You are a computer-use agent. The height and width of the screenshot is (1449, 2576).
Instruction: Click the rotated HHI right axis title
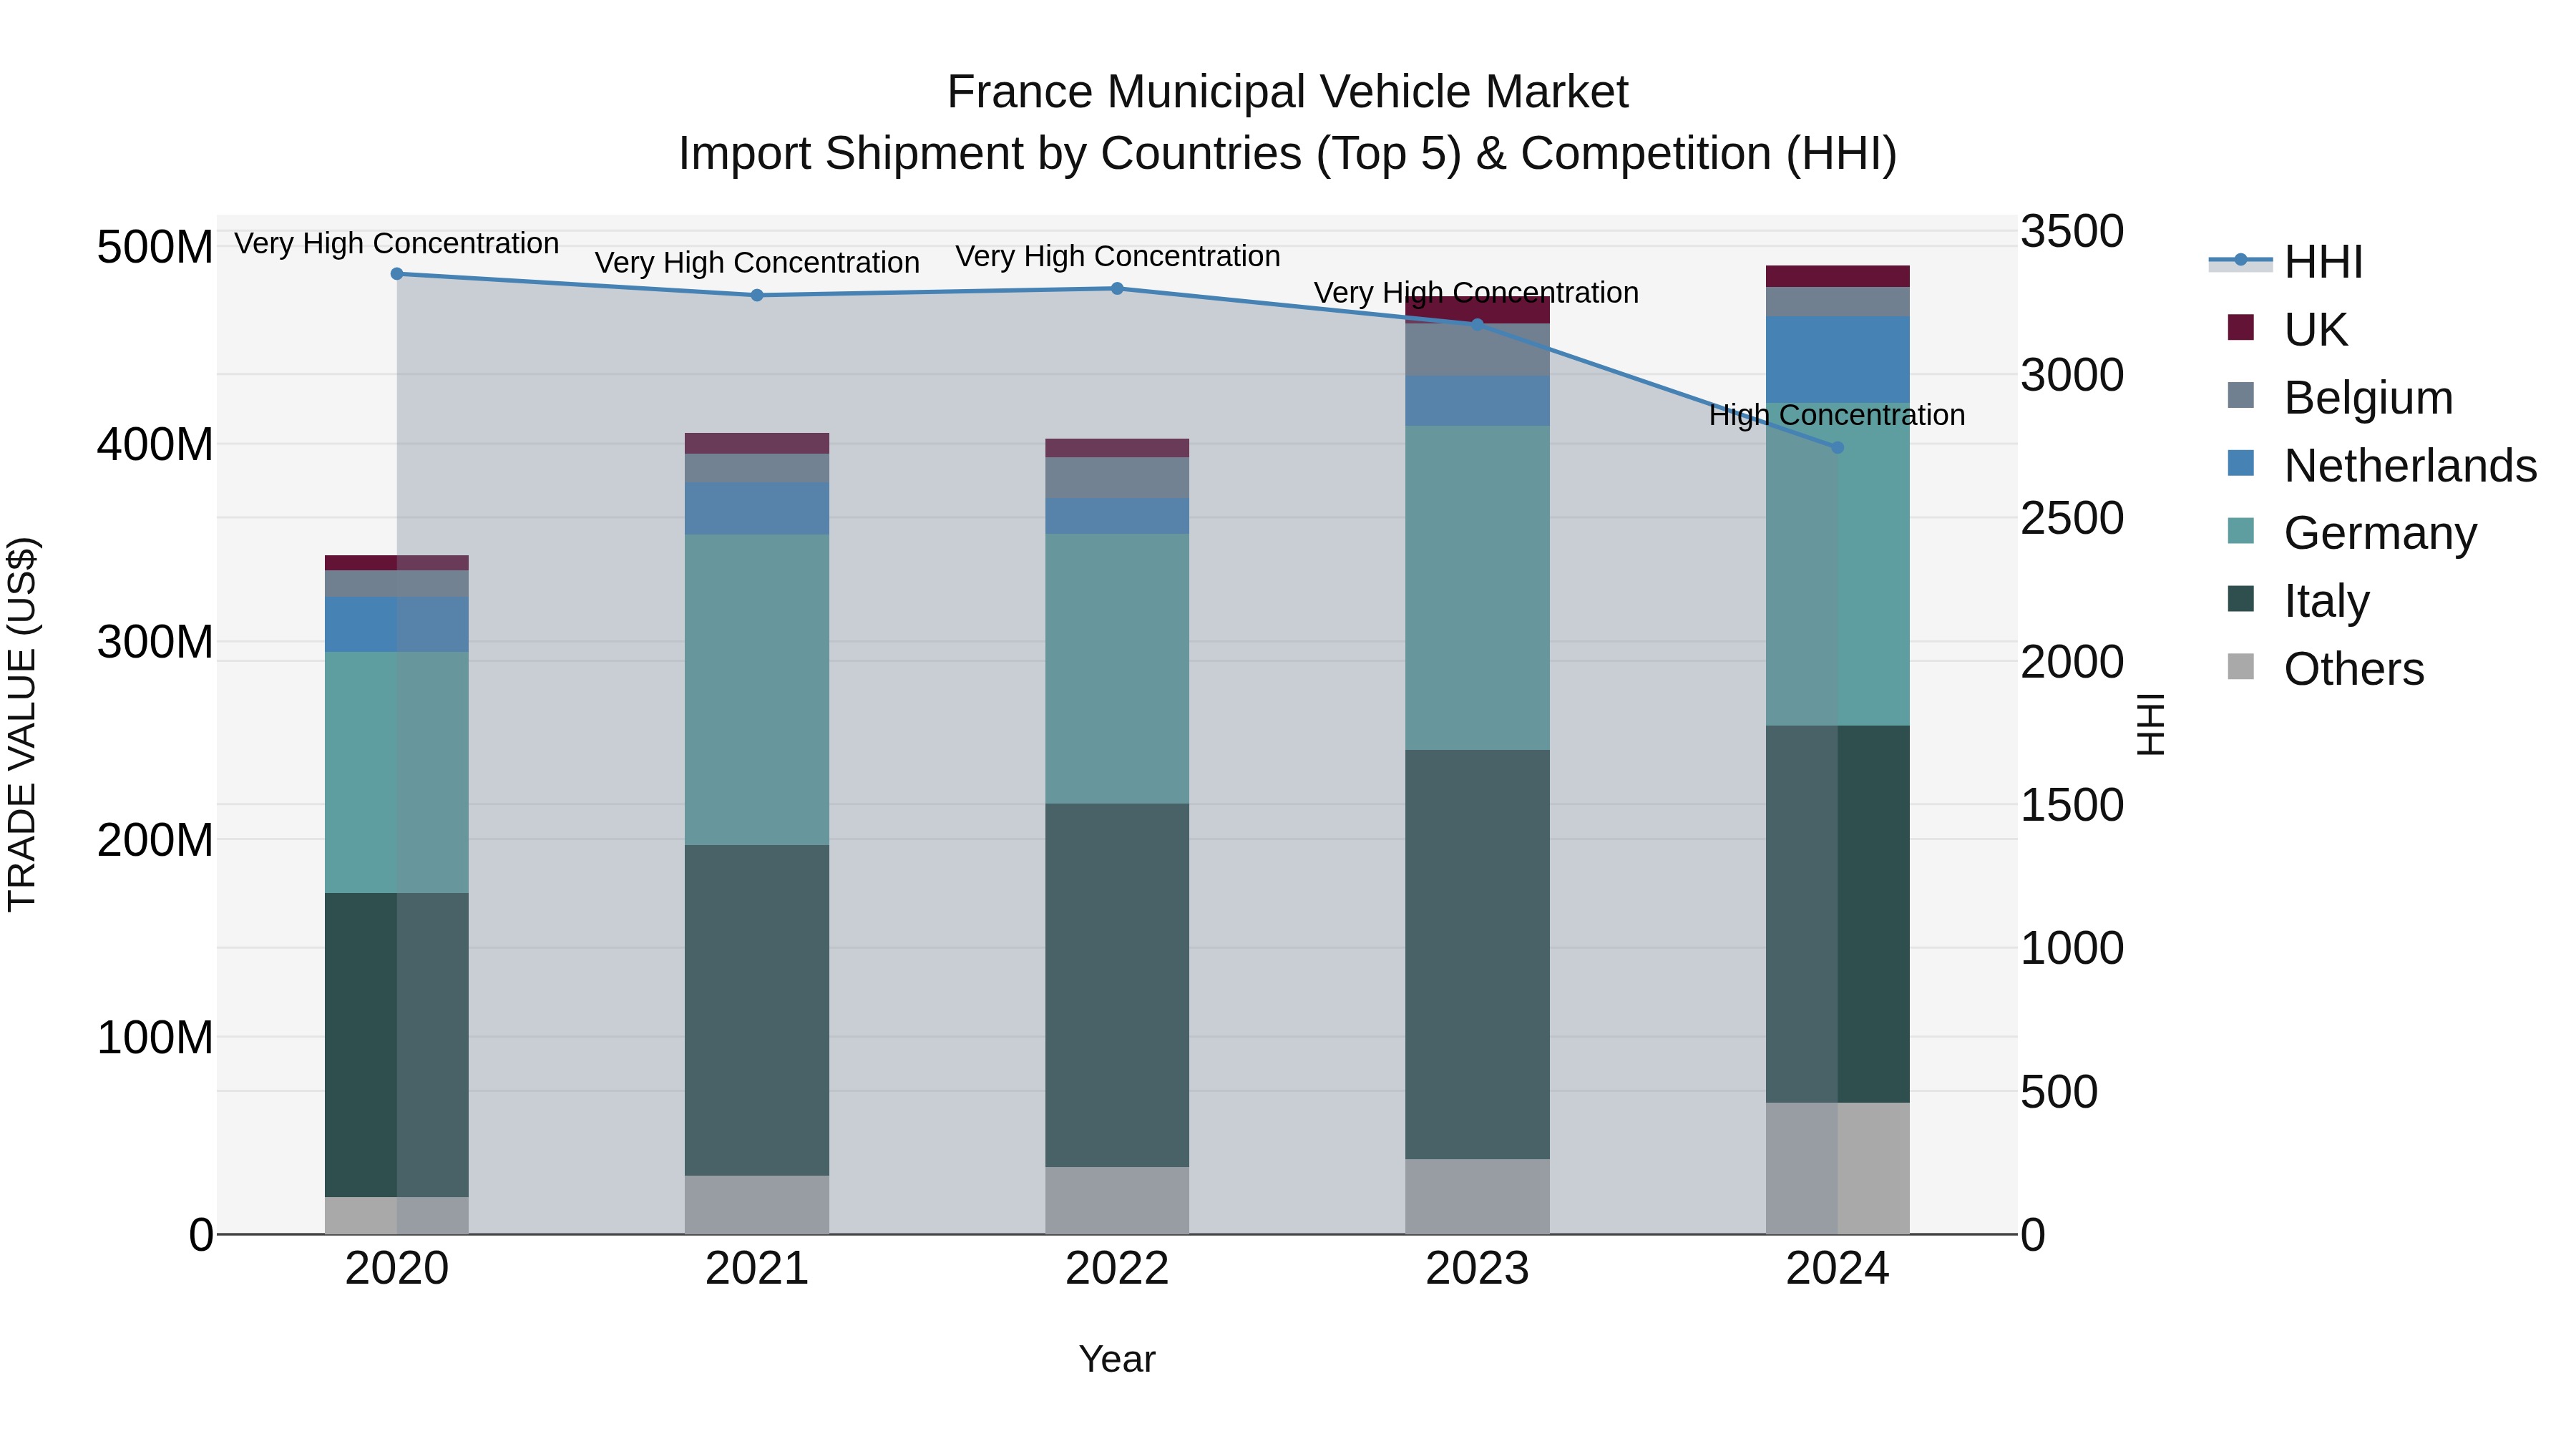point(2151,724)
